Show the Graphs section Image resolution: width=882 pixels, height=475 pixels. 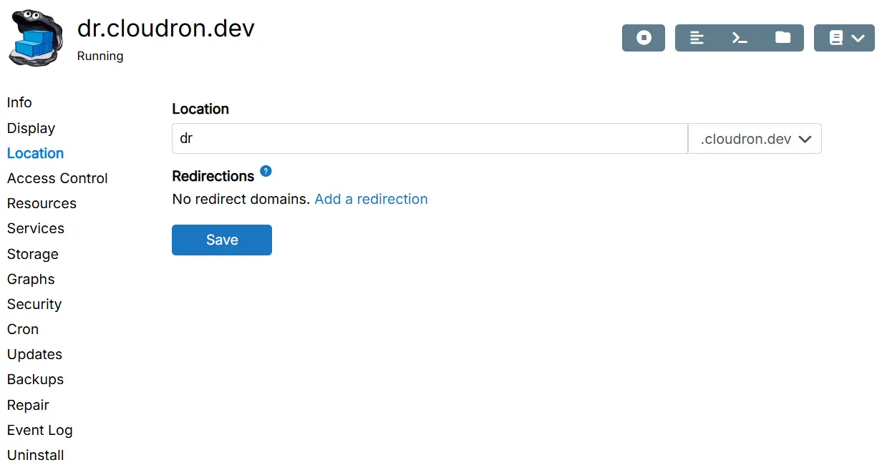(x=31, y=279)
